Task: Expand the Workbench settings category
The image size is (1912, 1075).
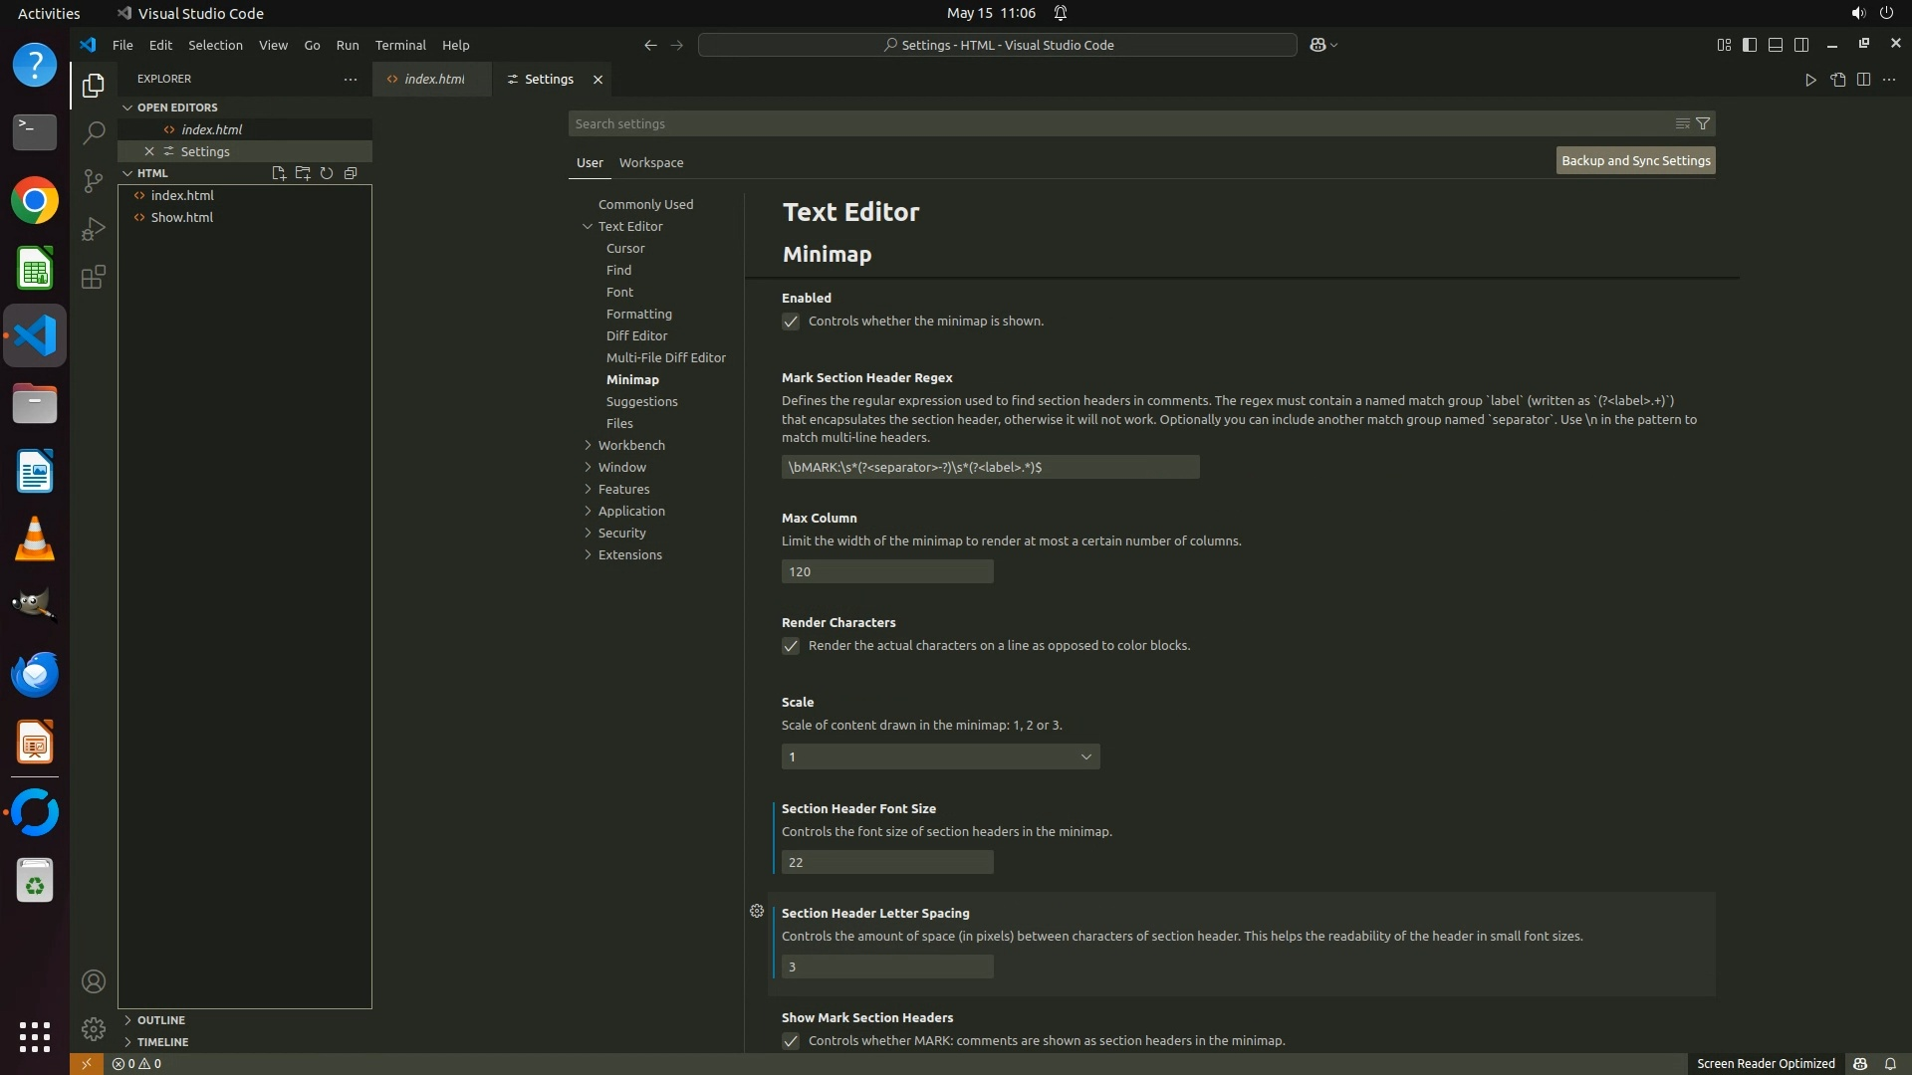Action: pos(630,445)
